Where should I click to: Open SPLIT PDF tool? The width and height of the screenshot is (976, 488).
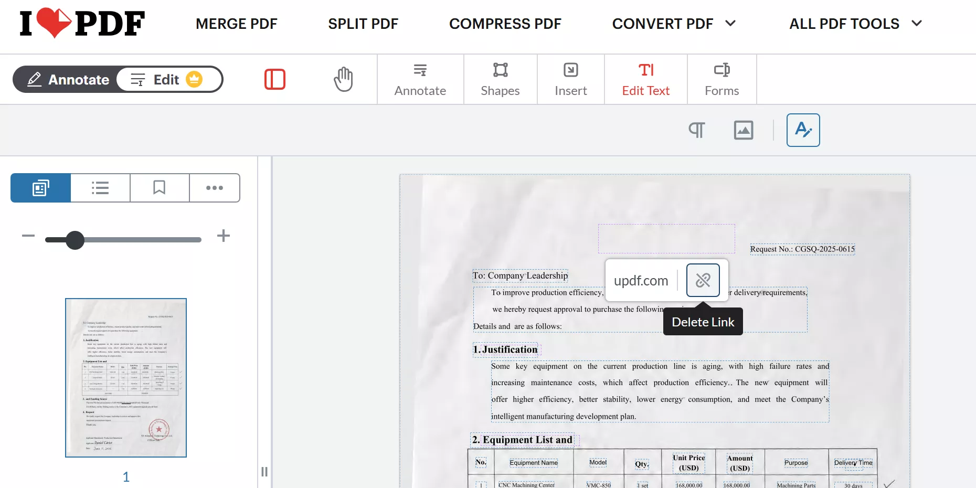(363, 24)
